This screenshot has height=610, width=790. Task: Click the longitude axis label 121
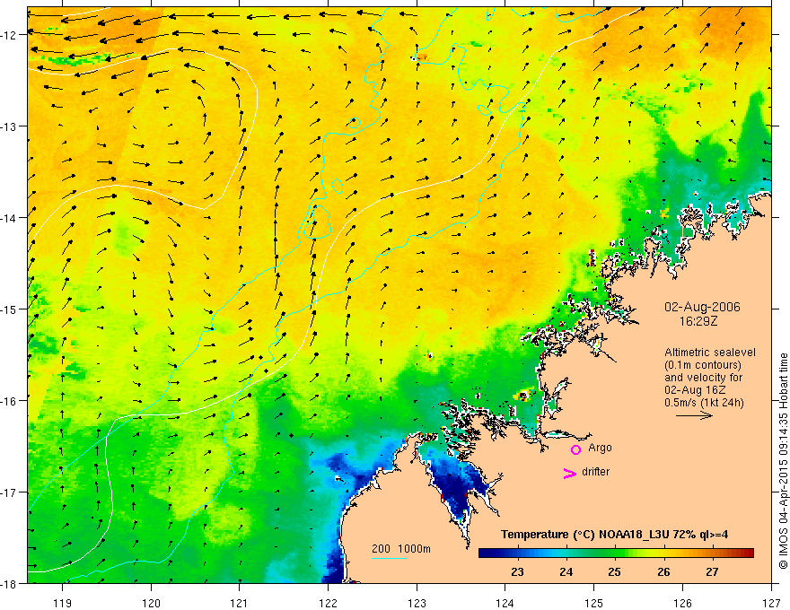pos(240,603)
